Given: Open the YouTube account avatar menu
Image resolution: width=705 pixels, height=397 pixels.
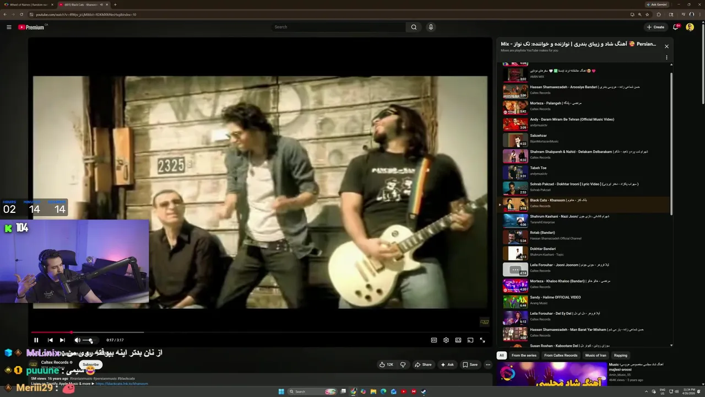Looking at the screenshot, I should [x=690, y=27].
